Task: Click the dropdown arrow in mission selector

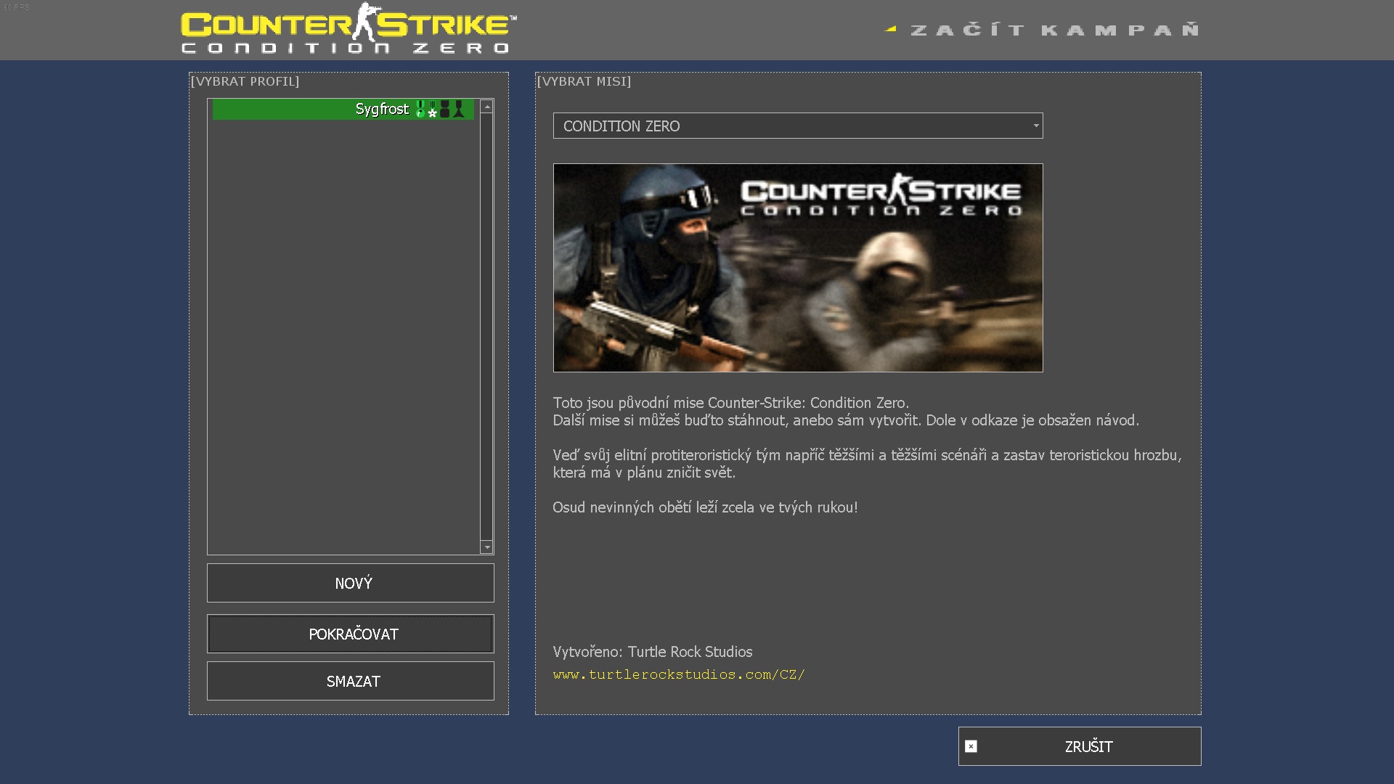Action: click(x=1036, y=126)
